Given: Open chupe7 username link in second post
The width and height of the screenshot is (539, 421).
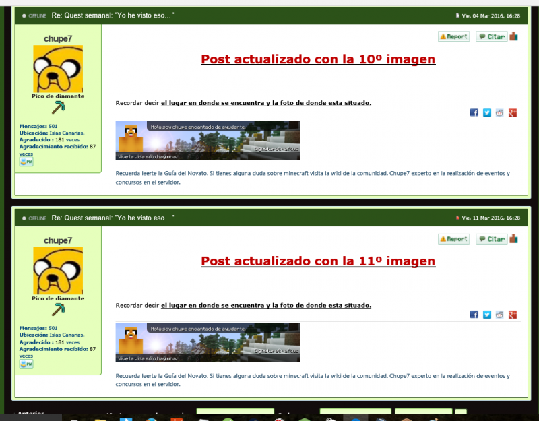Looking at the screenshot, I should (58, 240).
